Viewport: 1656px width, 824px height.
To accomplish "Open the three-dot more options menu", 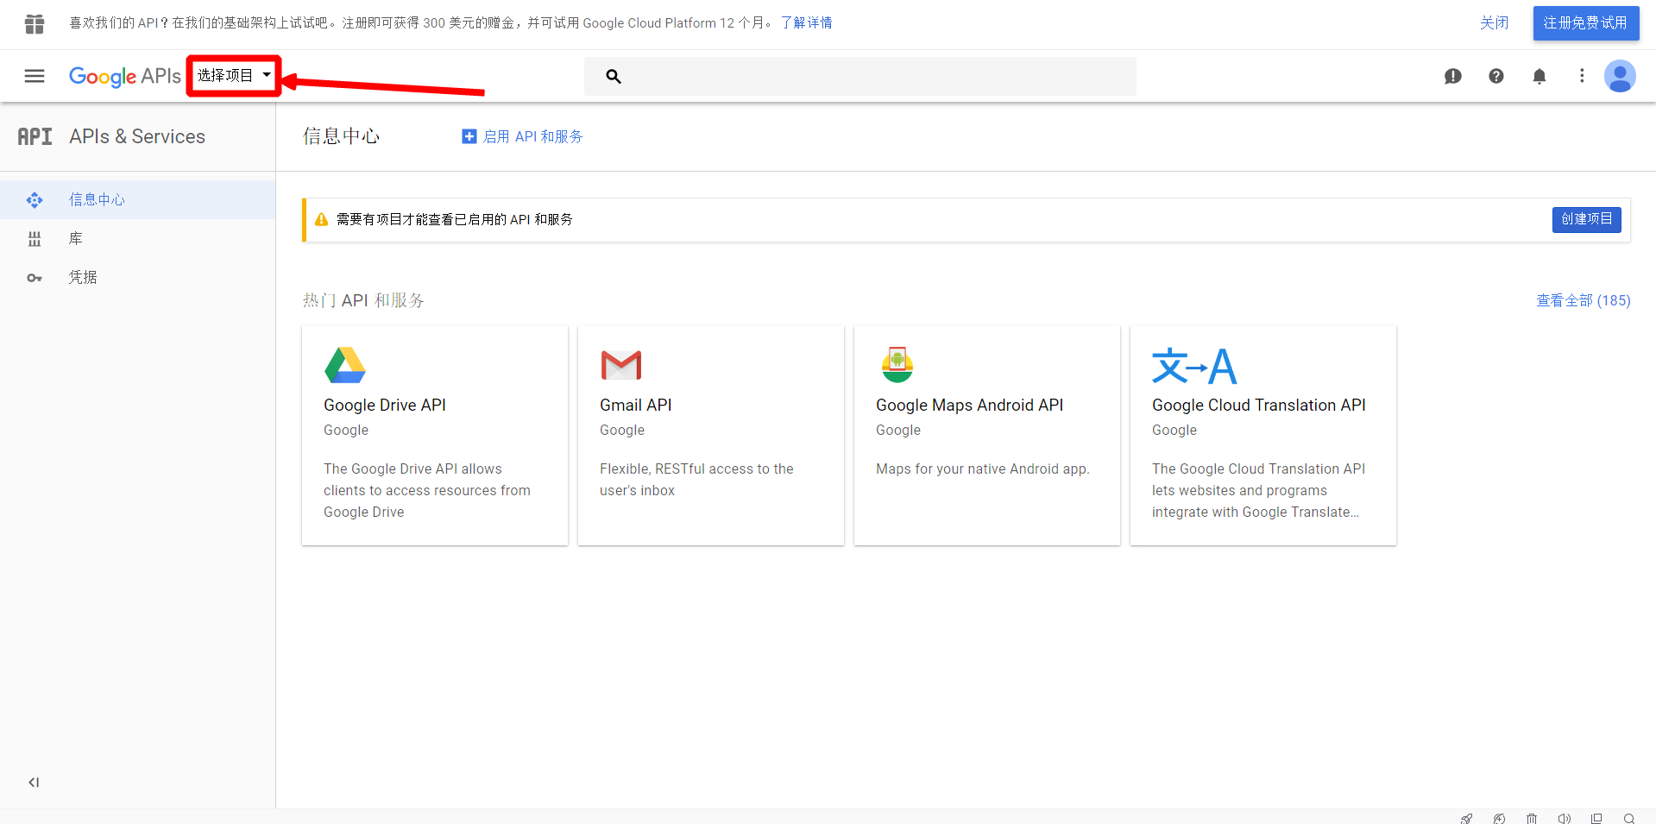I will click(1582, 76).
